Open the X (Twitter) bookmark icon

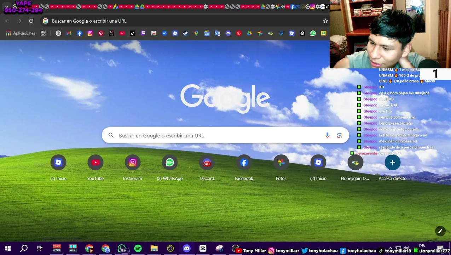[111, 33]
